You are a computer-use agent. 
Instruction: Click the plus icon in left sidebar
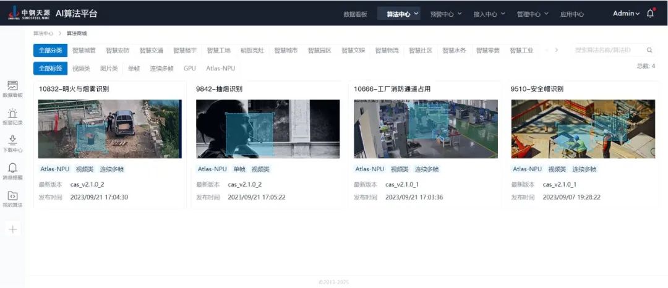pyautogui.click(x=13, y=229)
